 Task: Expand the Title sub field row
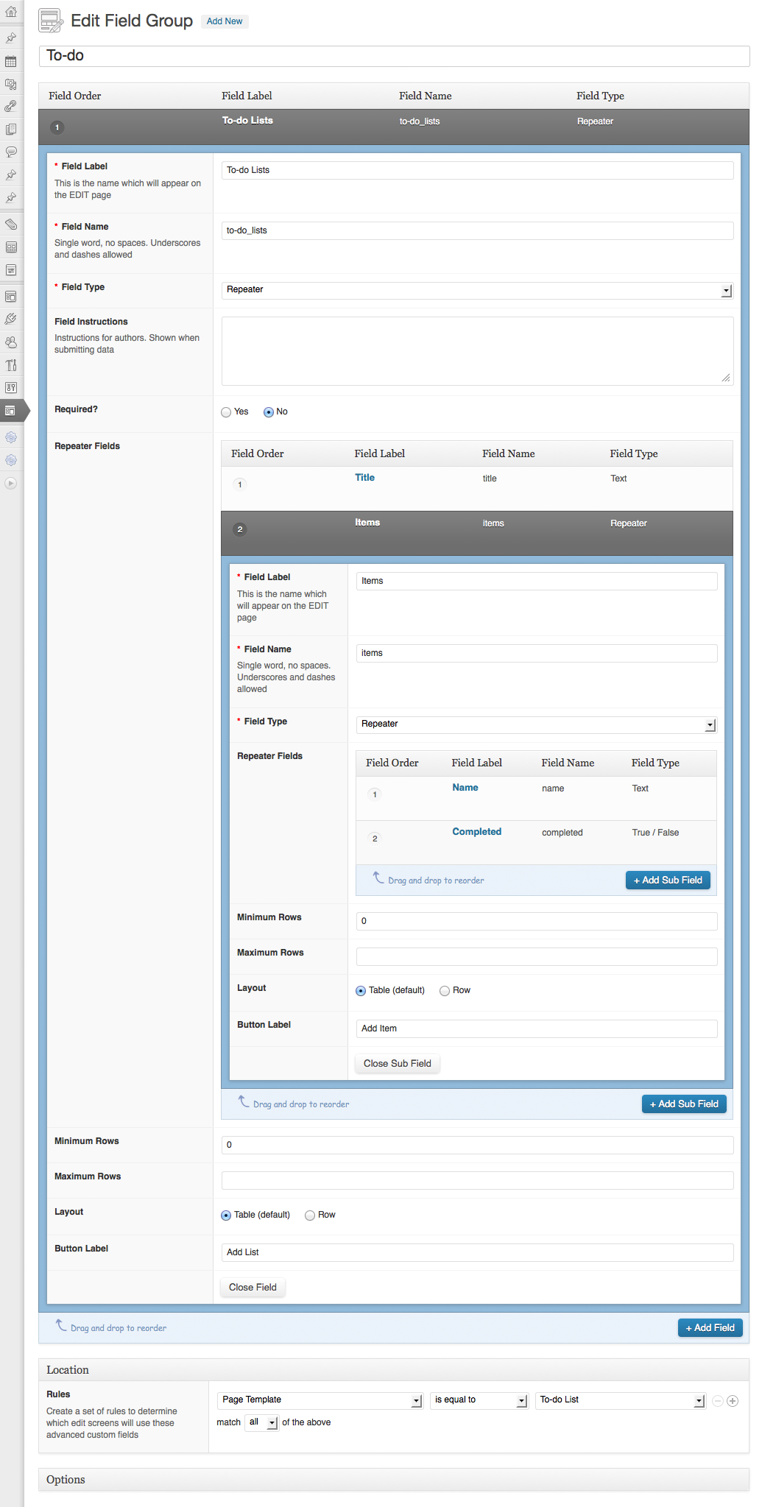pyautogui.click(x=364, y=478)
